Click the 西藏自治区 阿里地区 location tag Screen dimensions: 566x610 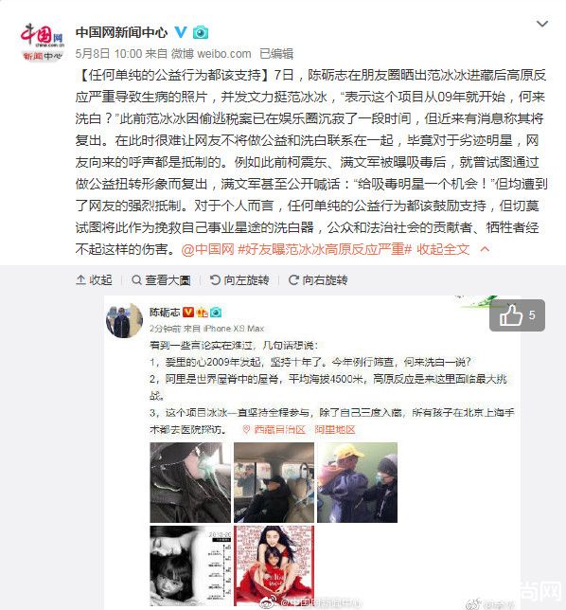[x=299, y=429]
